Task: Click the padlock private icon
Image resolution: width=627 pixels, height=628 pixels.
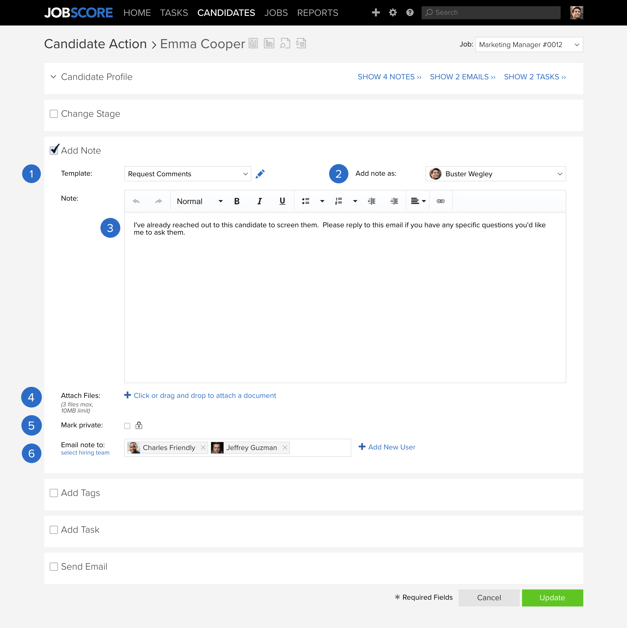Action: pos(139,425)
